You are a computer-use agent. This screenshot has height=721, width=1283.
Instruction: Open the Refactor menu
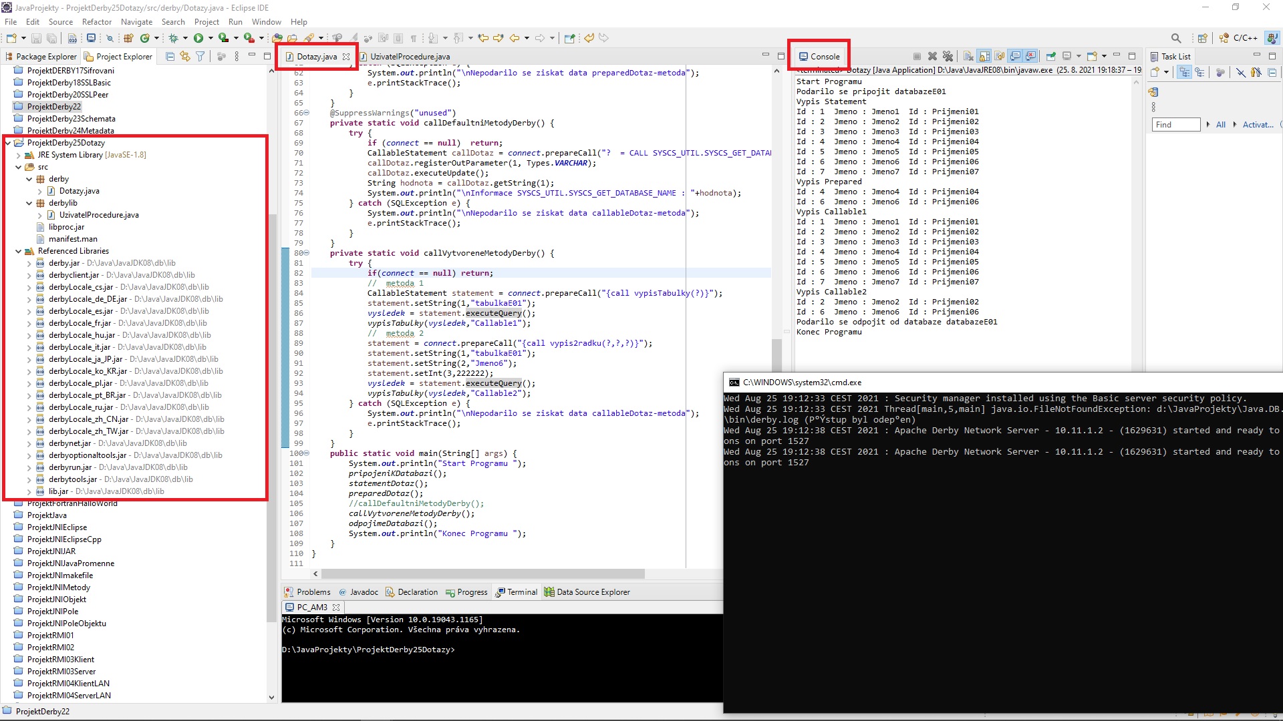pyautogui.click(x=97, y=22)
